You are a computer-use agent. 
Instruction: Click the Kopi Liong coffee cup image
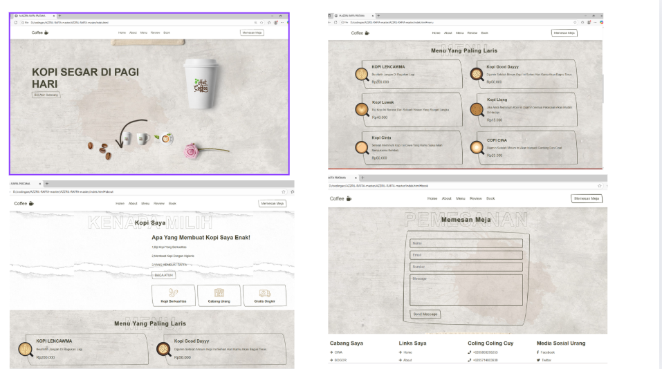pyautogui.click(x=476, y=110)
